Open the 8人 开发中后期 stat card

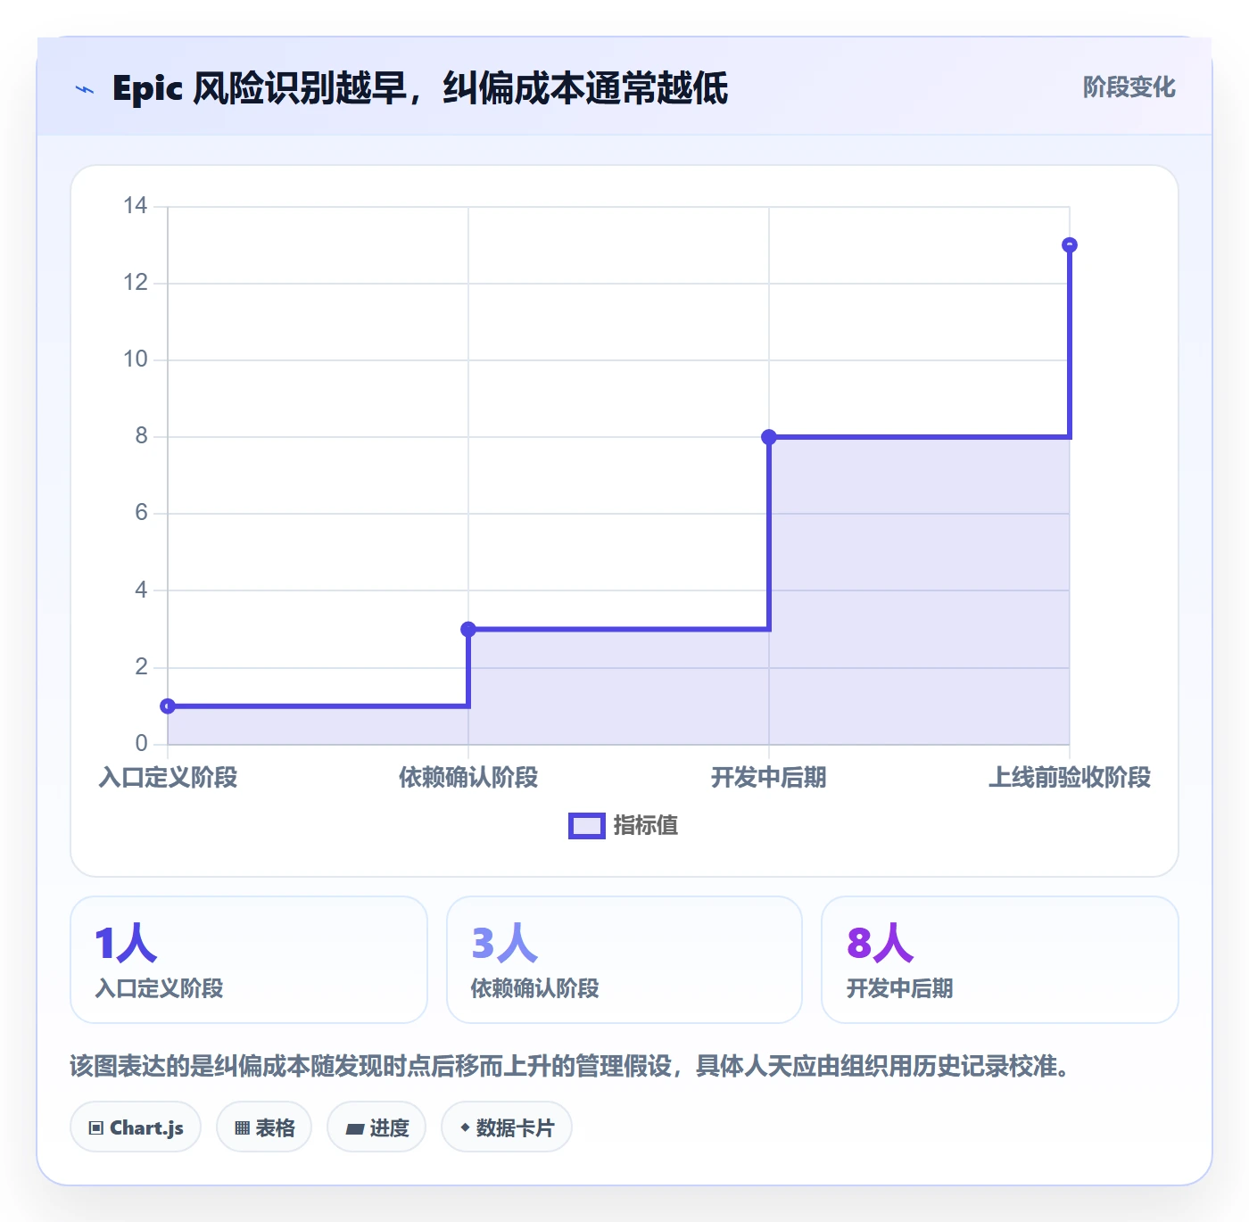[1000, 960]
